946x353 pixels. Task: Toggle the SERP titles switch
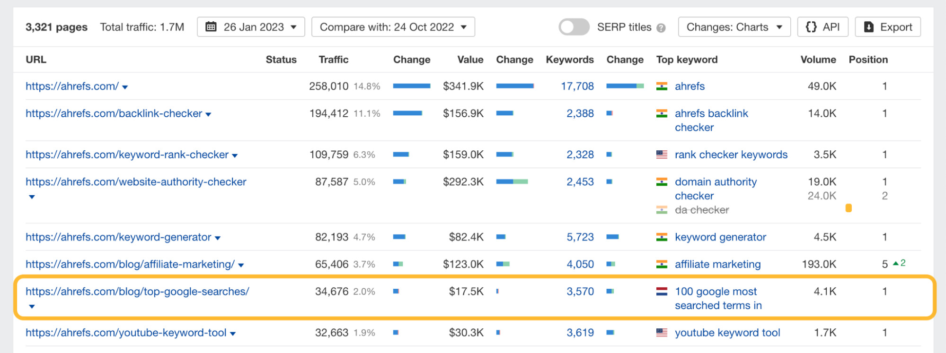point(574,27)
